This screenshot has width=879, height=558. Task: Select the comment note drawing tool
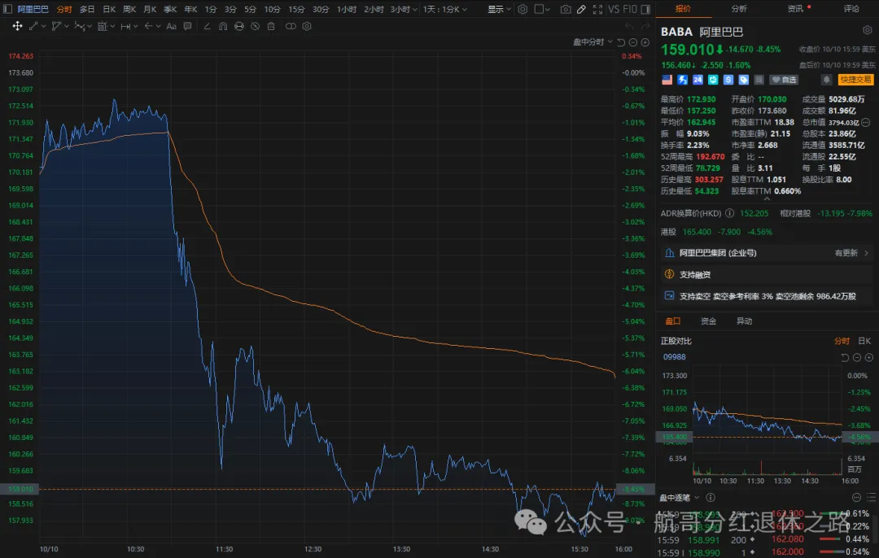tap(187, 26)
